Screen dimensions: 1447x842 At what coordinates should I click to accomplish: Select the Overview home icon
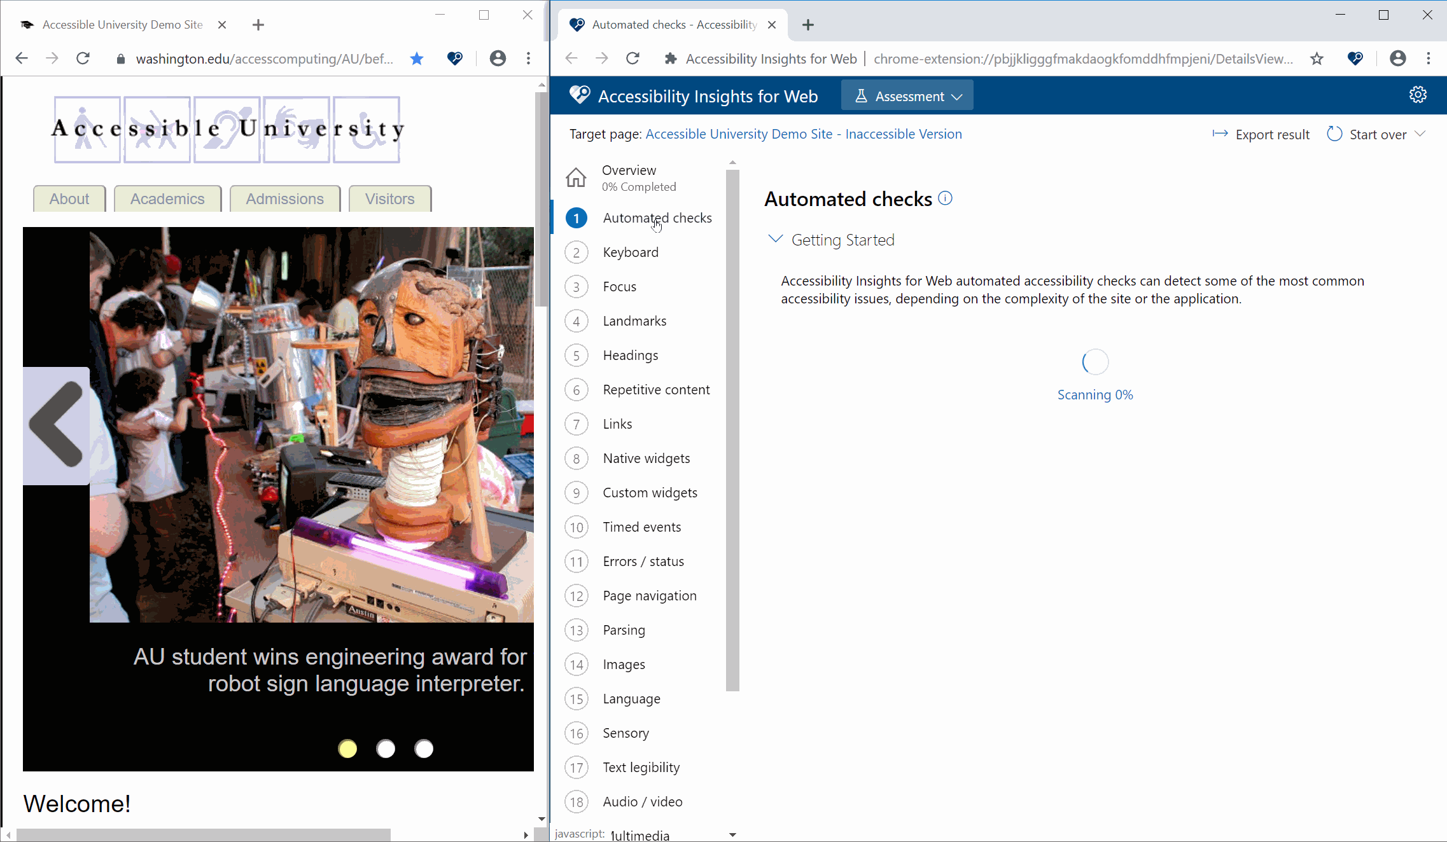tap(576, 177)
